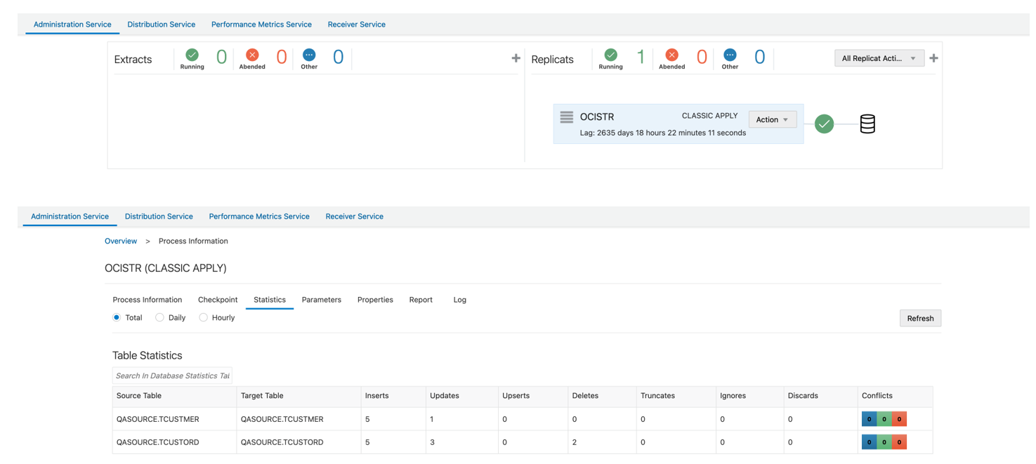Image resolution: width=1036 pixels, height=464 pixels.
Task: Click the Source Table column header
Action: point(174,396)
